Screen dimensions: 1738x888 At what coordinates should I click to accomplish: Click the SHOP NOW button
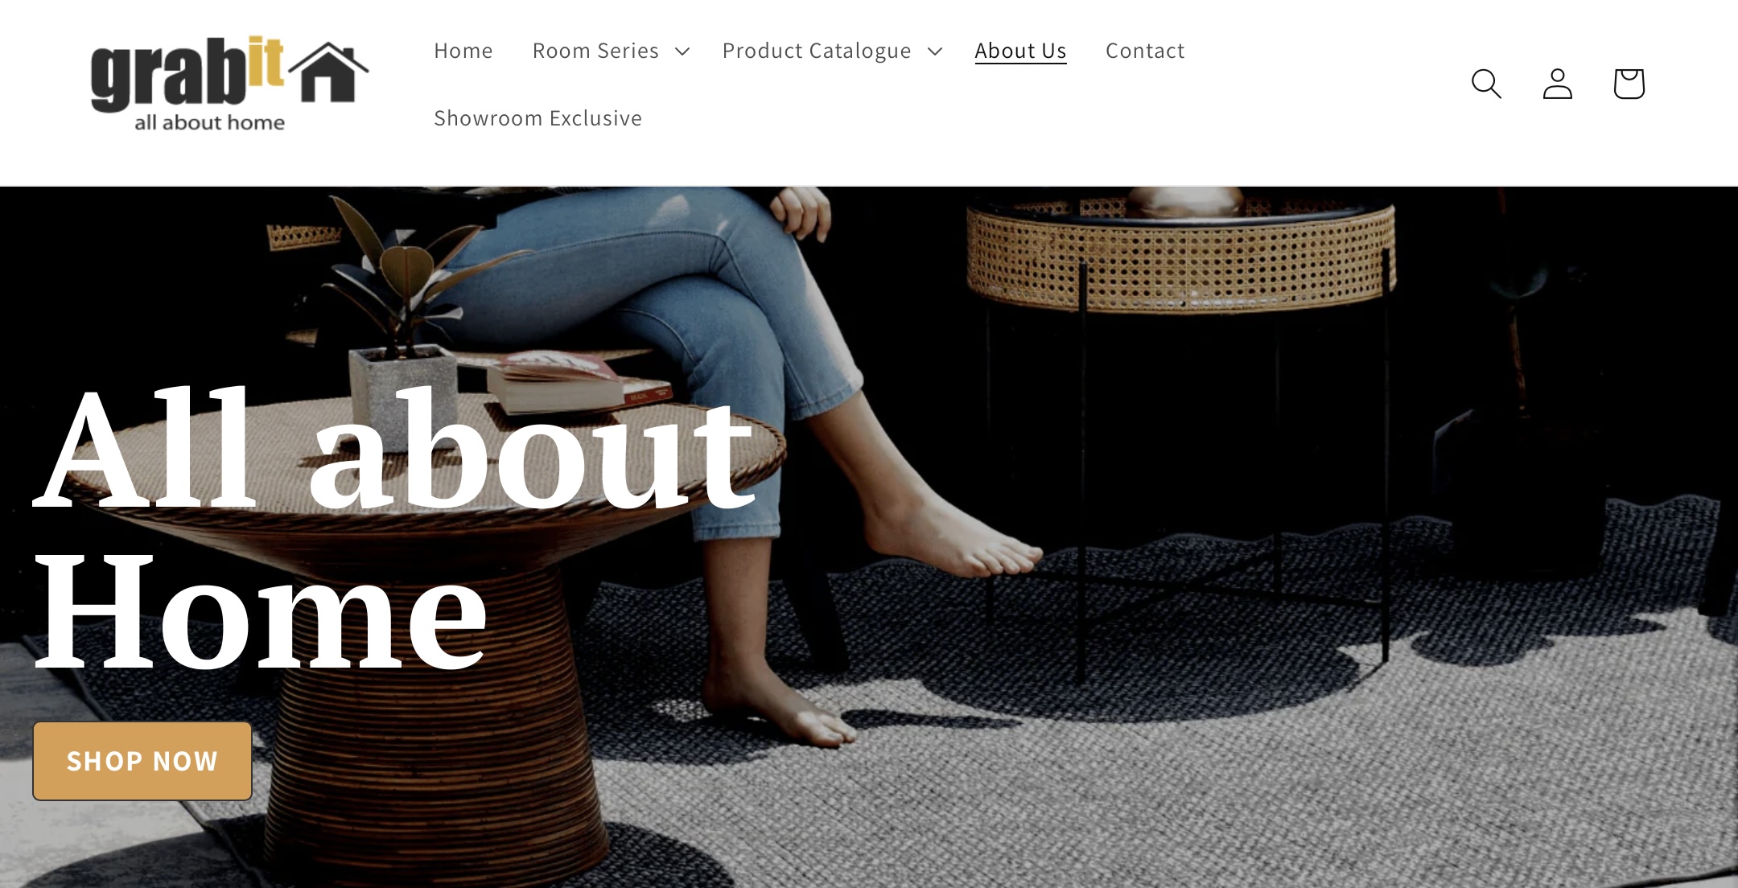pos(142,761)
